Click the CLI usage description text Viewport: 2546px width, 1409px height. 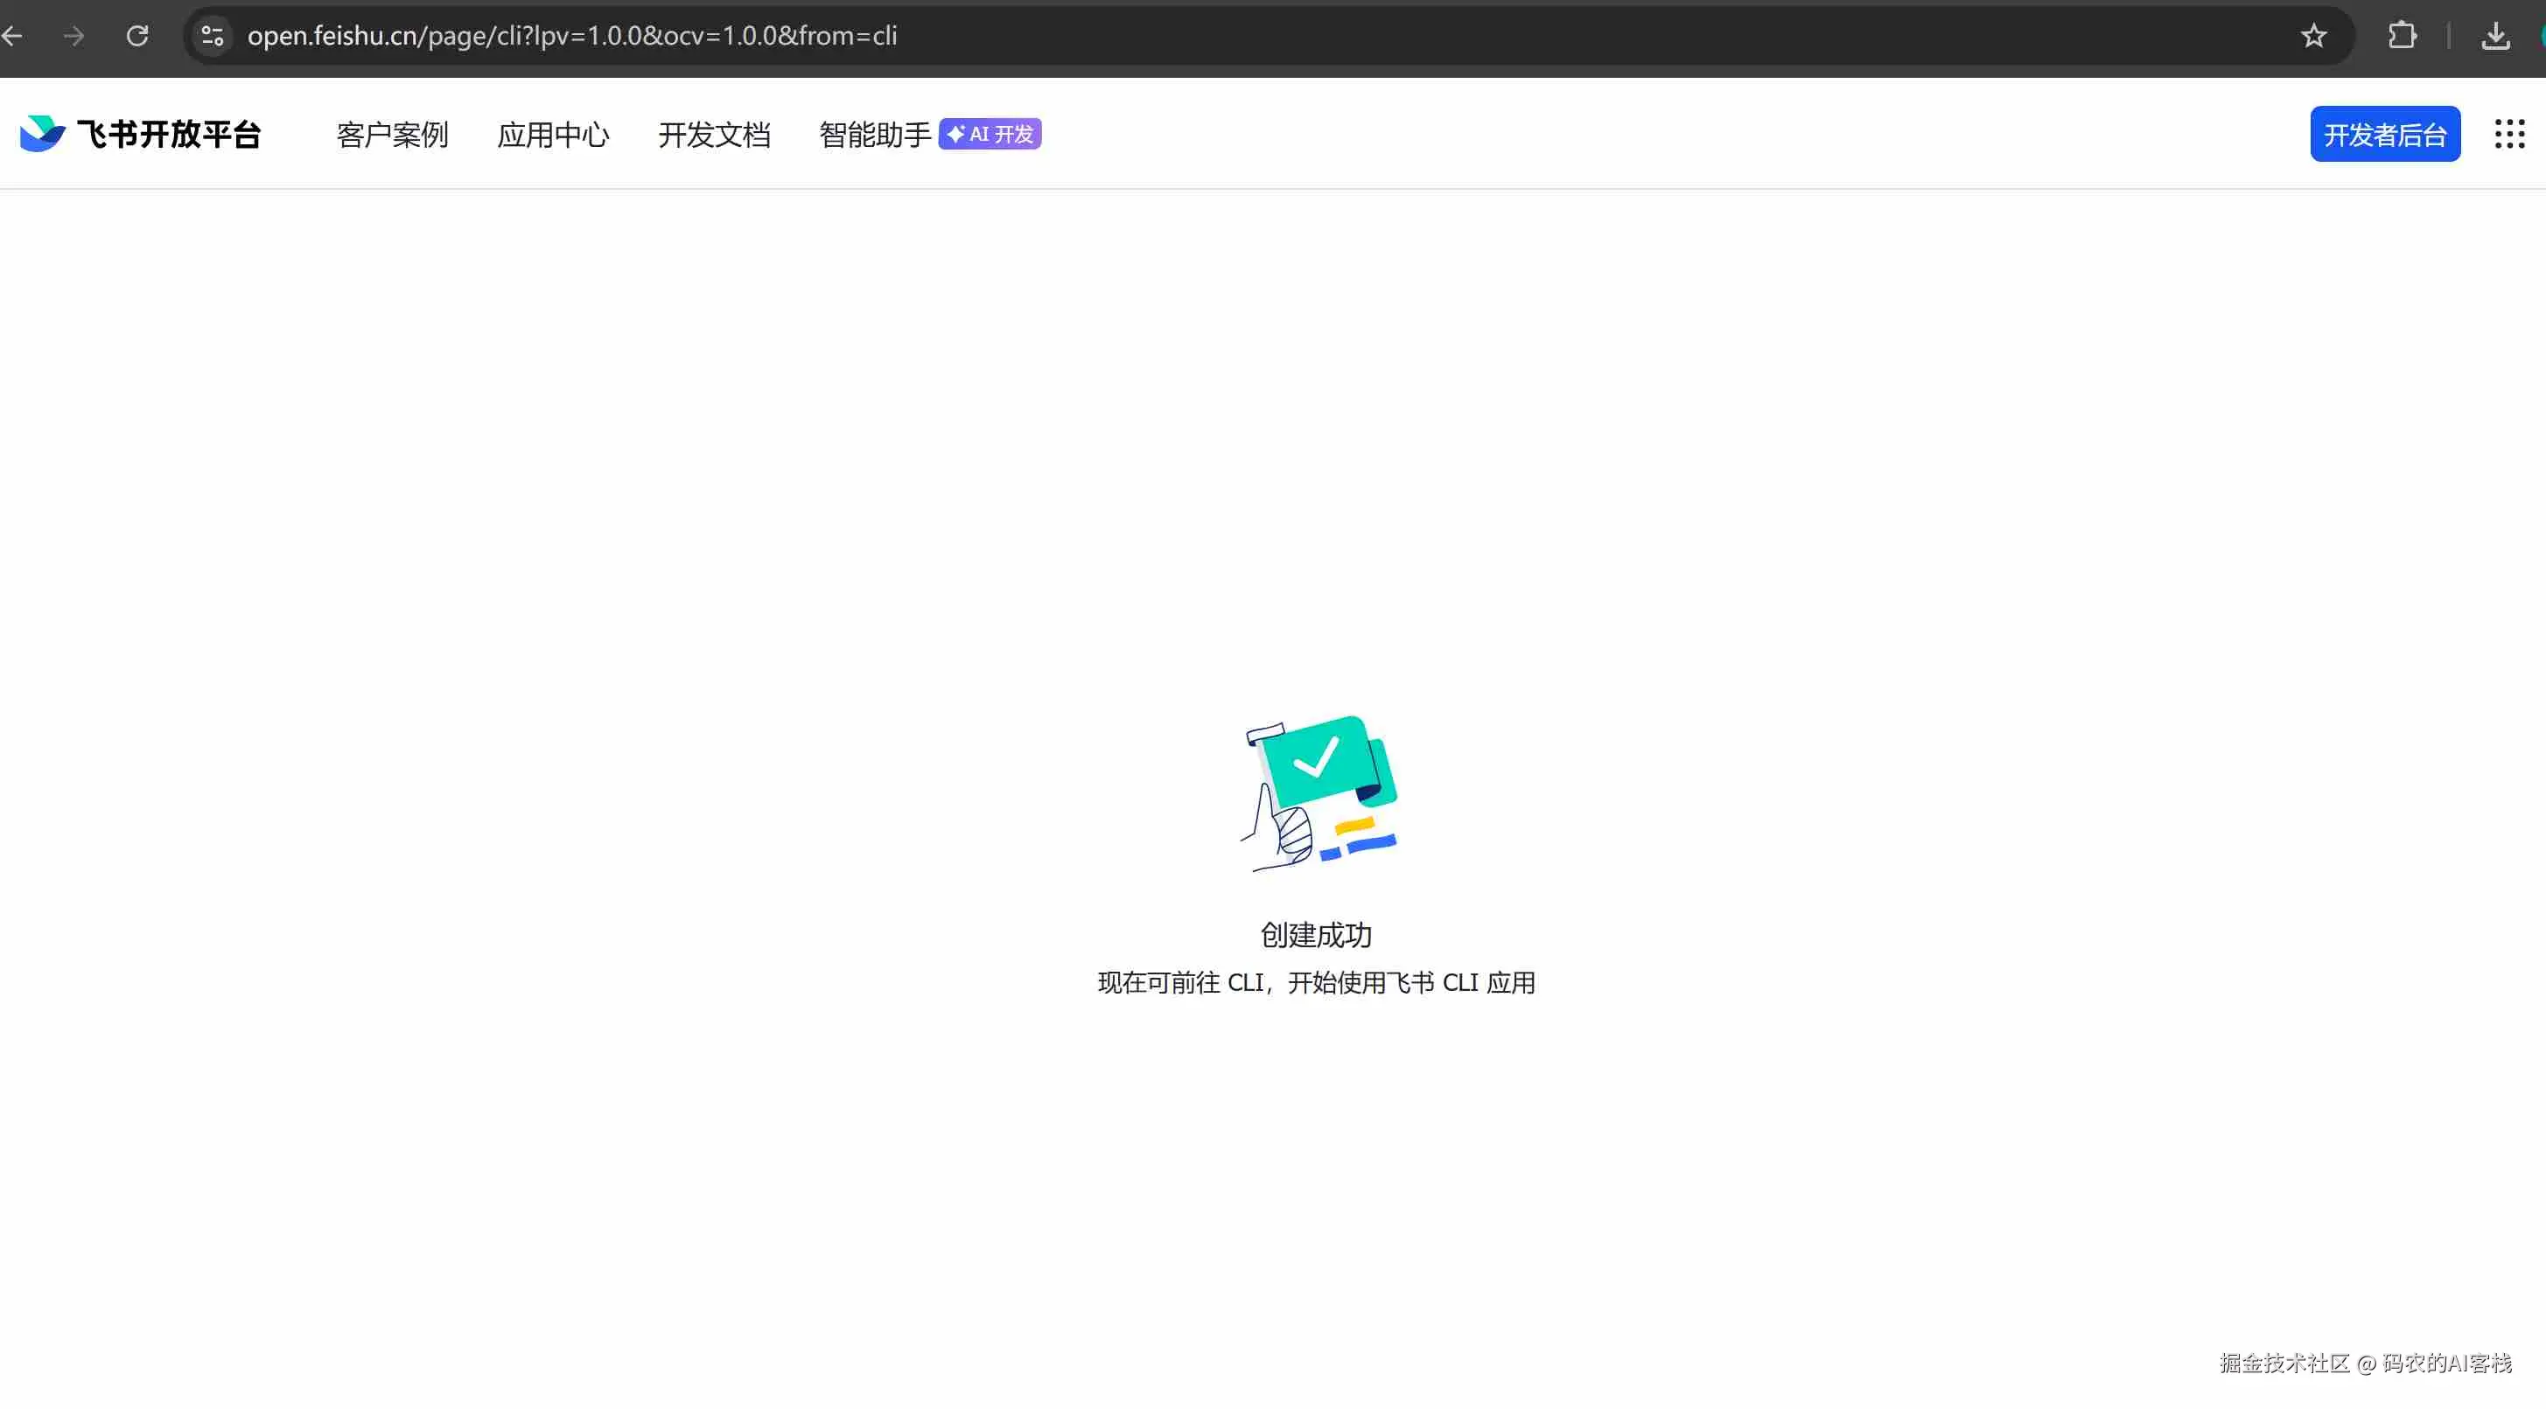[x=1316, y=982]
